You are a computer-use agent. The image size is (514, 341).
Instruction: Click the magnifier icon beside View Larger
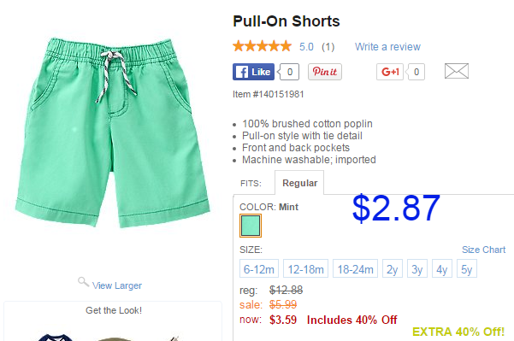pyautogui.click(x=83, y=282)
